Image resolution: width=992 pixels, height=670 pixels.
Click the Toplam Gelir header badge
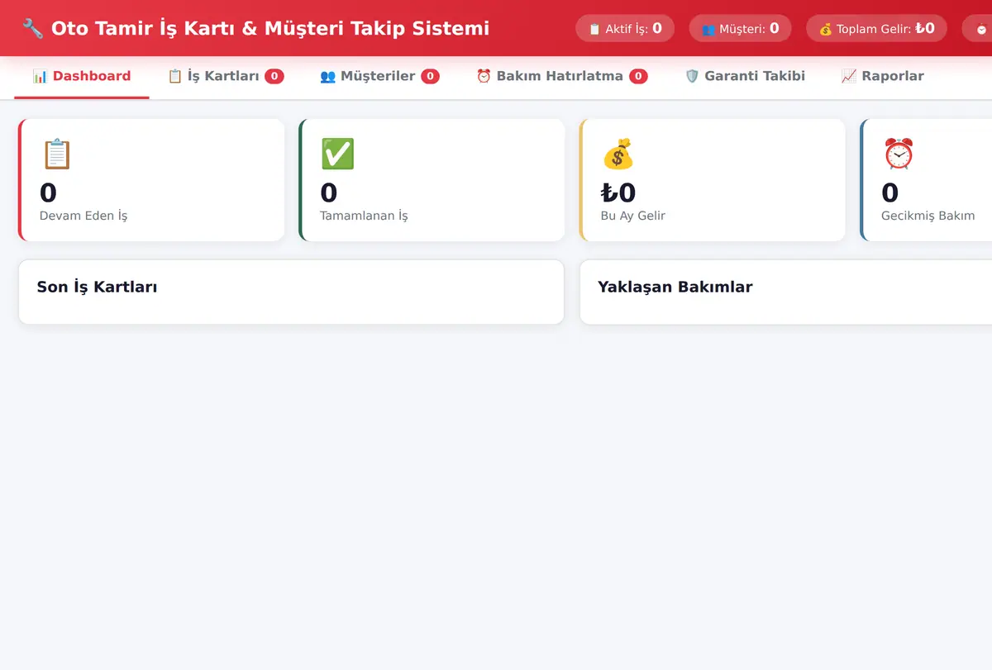876,28
